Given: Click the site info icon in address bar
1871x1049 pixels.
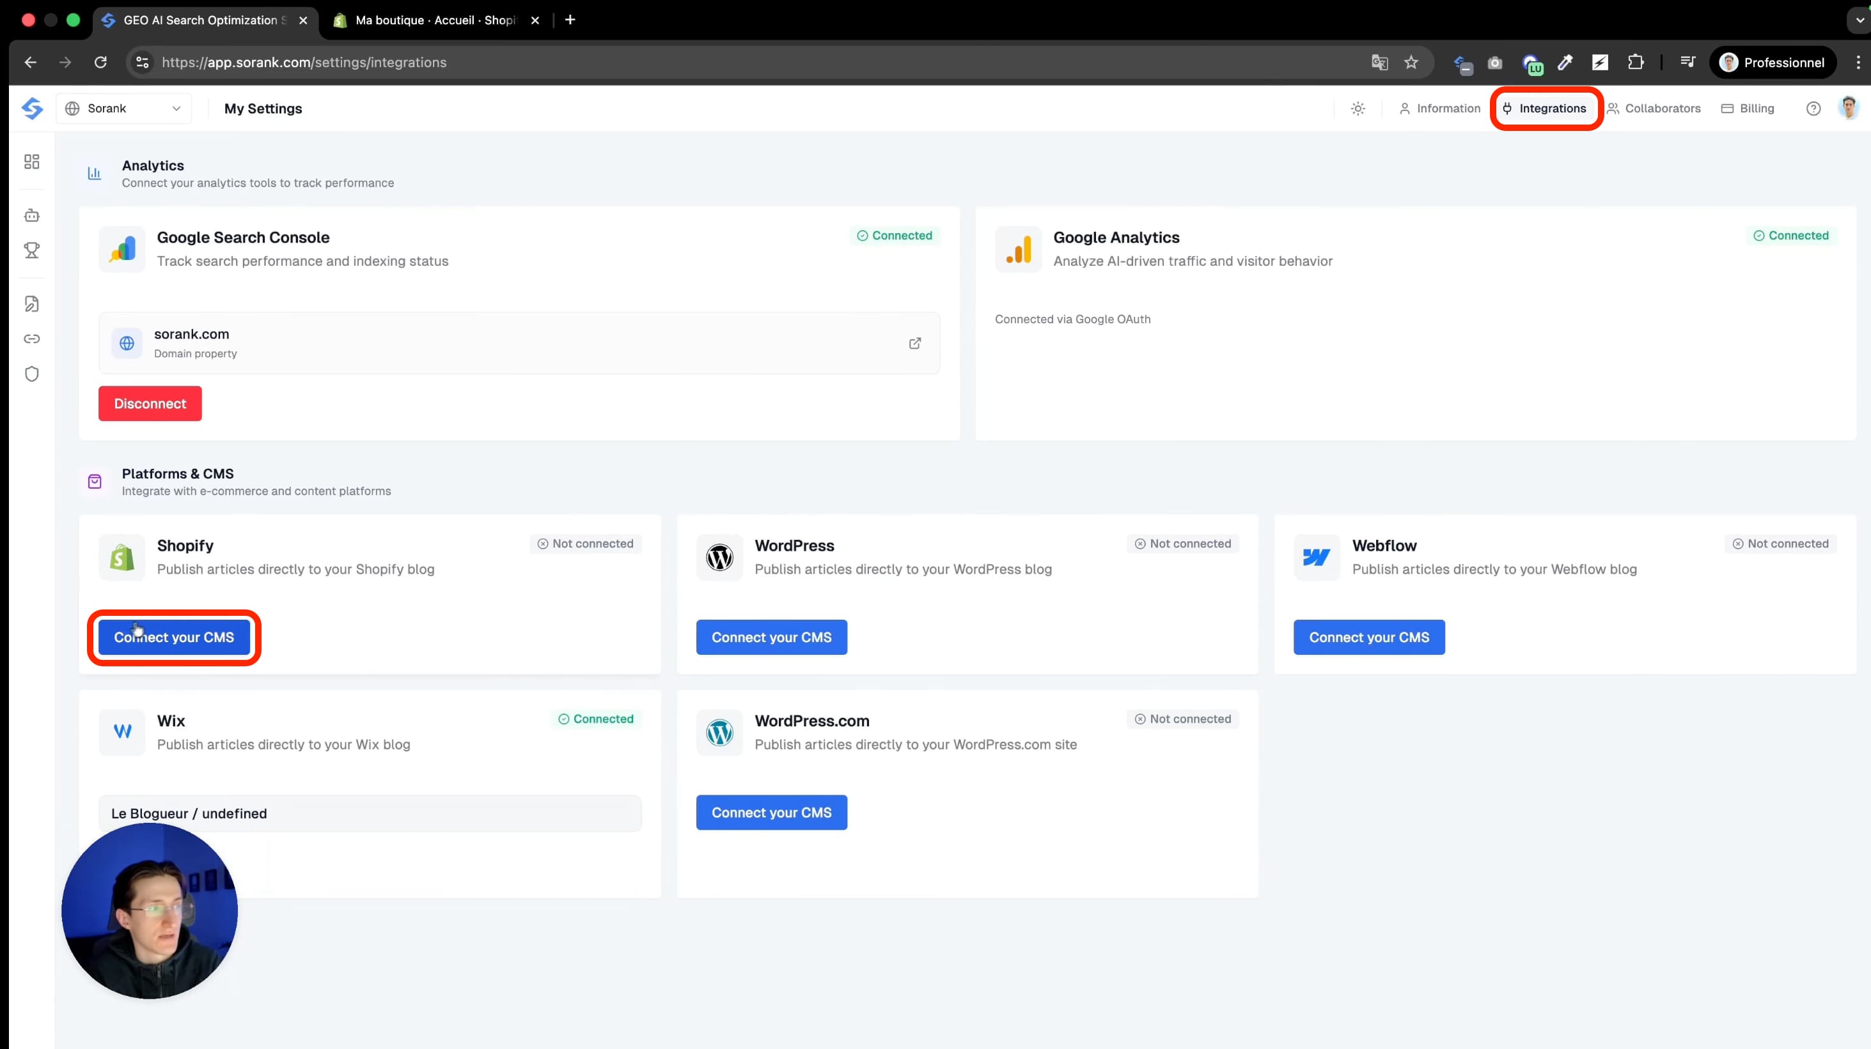Looking at the screenshot, I should 143,63.
